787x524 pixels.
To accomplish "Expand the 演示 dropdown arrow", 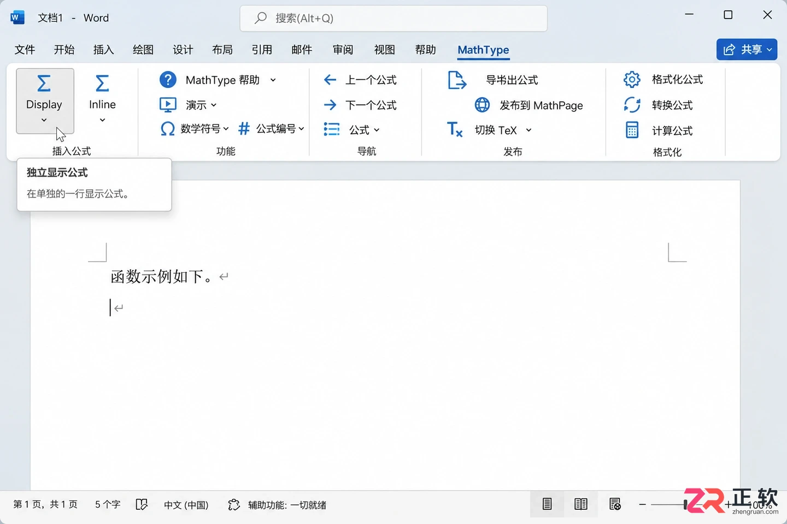I will (214, 105).
